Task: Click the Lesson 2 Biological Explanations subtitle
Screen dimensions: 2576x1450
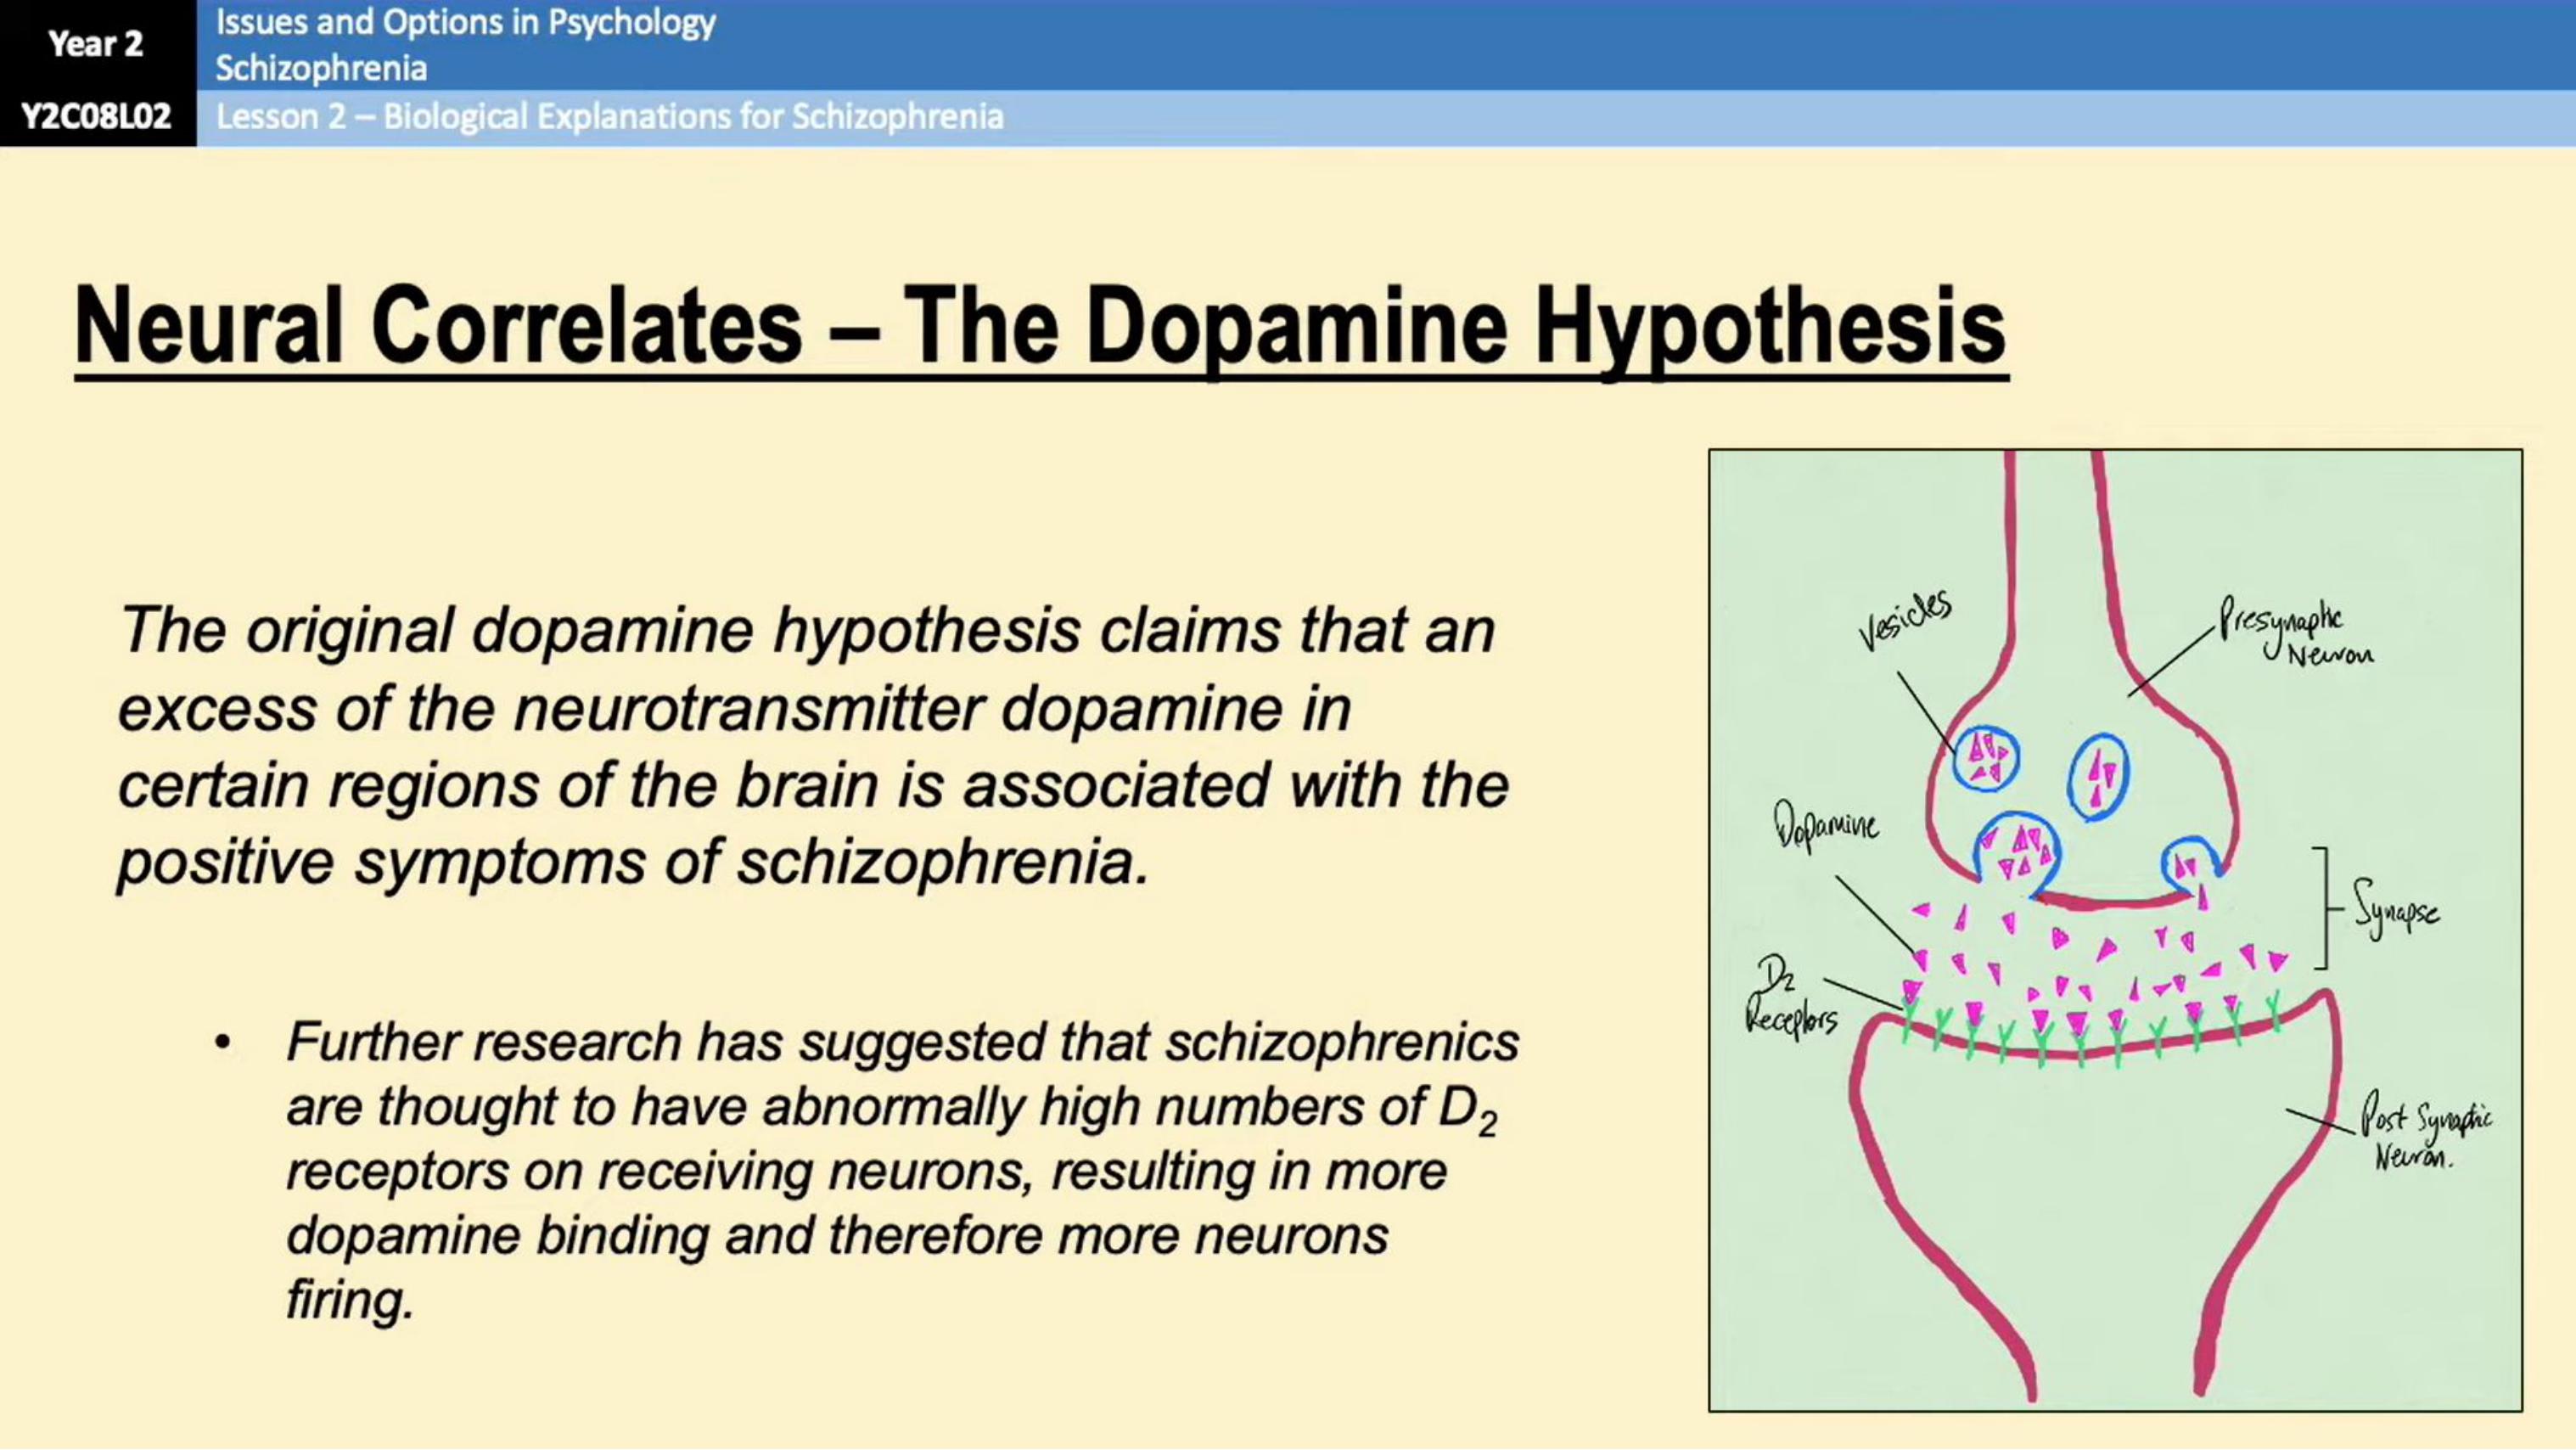Action: (x=609, y=117)
